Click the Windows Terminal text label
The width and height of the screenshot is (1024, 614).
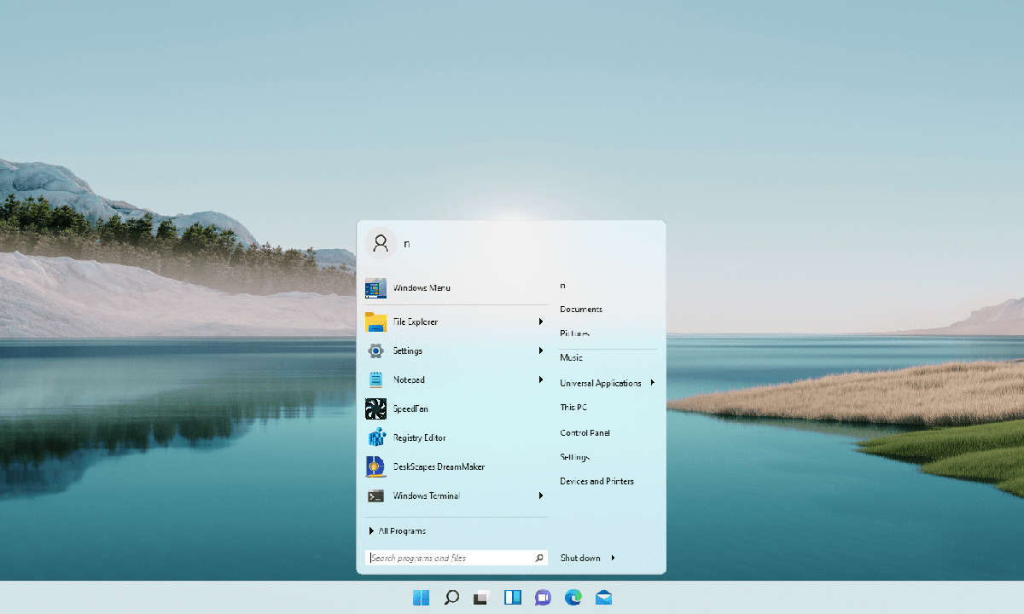(x=426, y=495)
